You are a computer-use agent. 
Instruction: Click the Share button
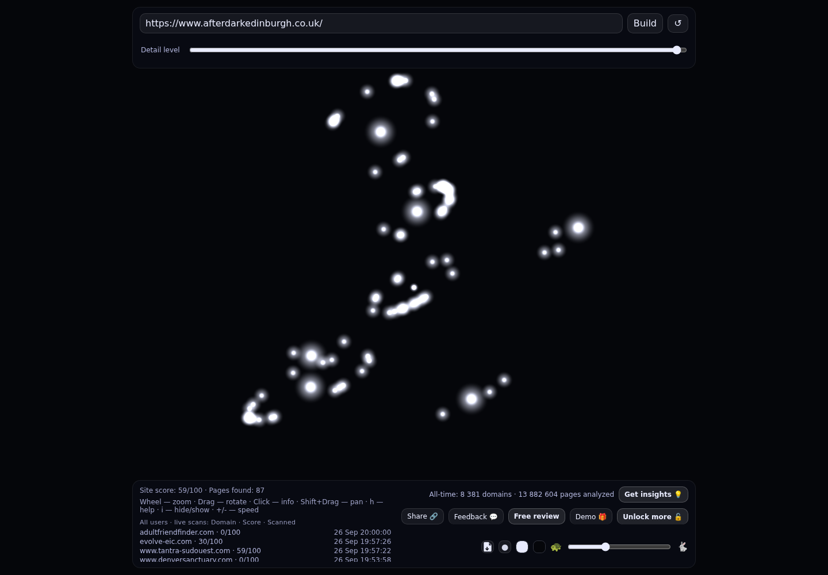423,516
